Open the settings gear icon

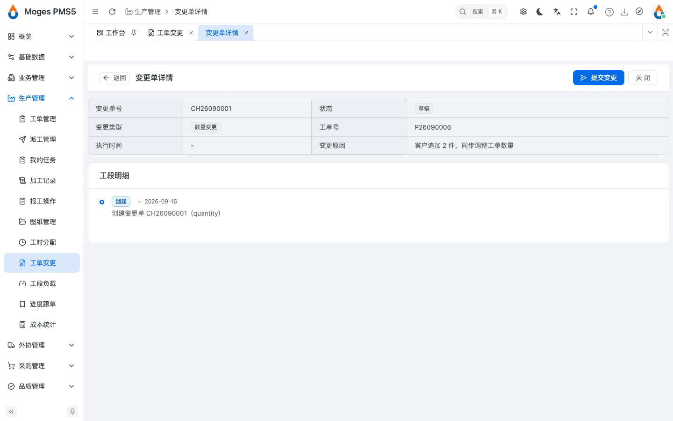click(x=523, y=12)
